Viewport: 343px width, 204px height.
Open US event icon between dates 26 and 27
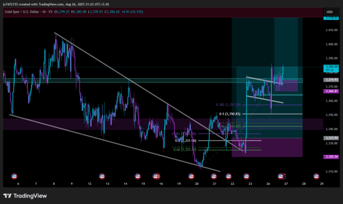click(x=280, y=176)
